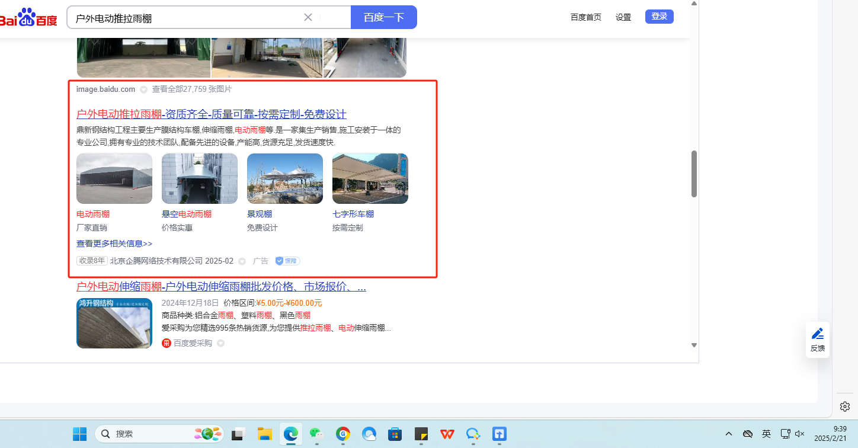Click the page scrollbar up arrow
The image size is (858, 448).
694,4
